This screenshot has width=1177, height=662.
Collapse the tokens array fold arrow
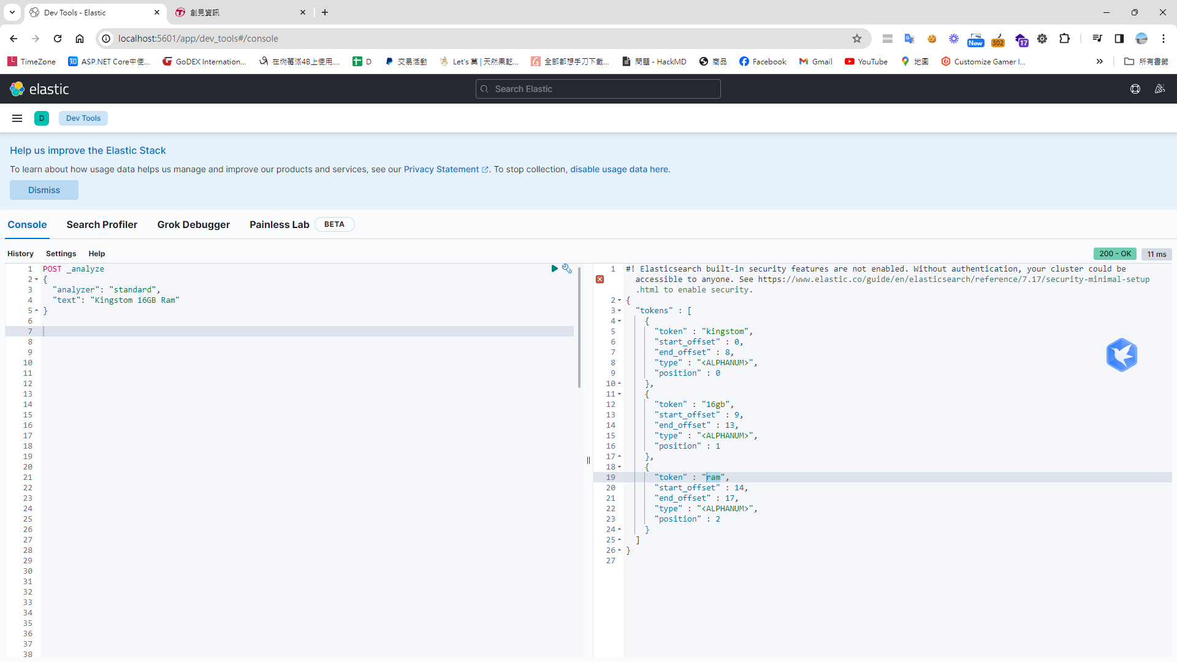pos(620,311)
